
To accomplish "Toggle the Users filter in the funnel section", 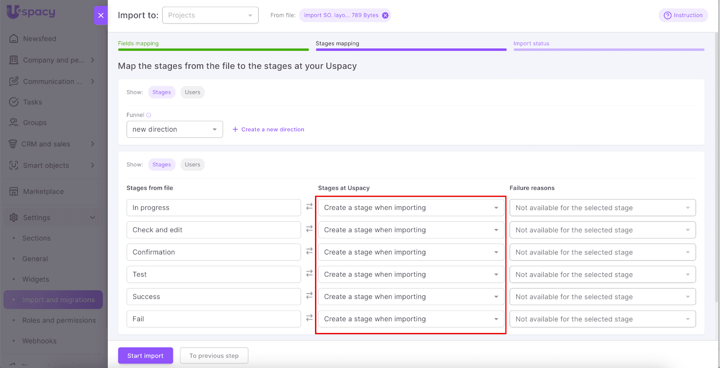I will (192, 92).
